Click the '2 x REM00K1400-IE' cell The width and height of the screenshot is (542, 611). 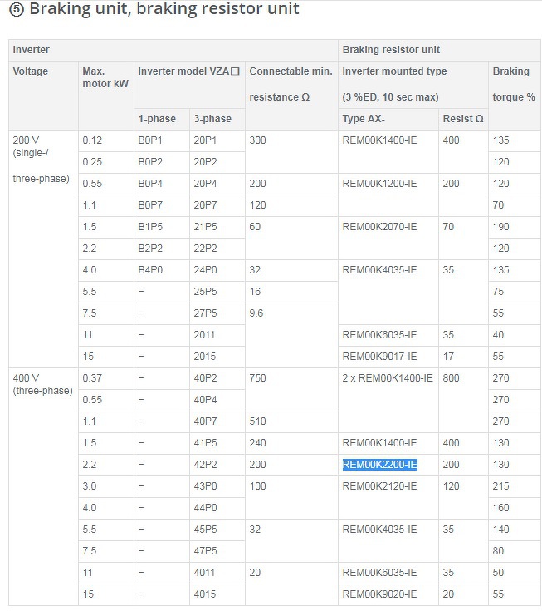point(388,378)
